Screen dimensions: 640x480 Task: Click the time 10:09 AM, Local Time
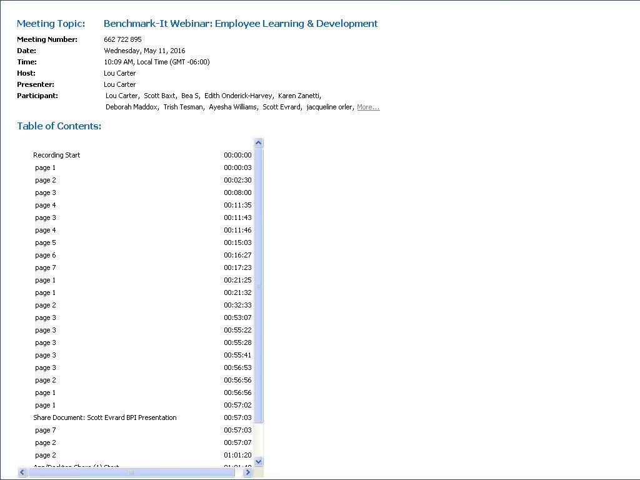157,62
